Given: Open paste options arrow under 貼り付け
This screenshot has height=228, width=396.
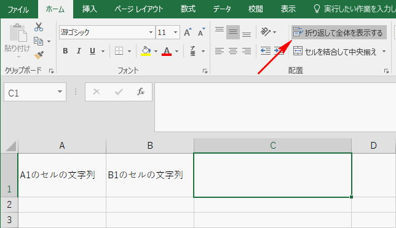Looking at the screenshot, I should point(18,57).
